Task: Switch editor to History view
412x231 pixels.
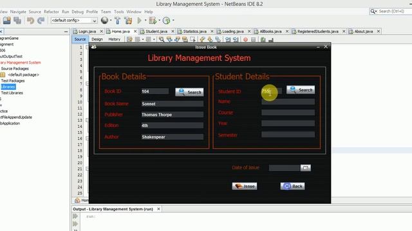Action: (x=115, y=39)
